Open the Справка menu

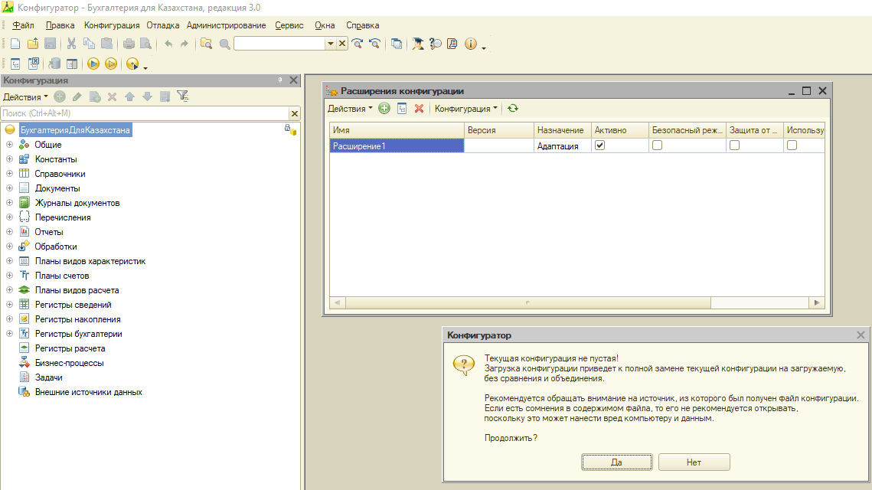pyautogui.click(x=363, y=25)
